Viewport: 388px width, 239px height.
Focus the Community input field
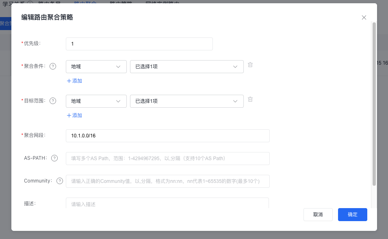(x=168, y=181)
